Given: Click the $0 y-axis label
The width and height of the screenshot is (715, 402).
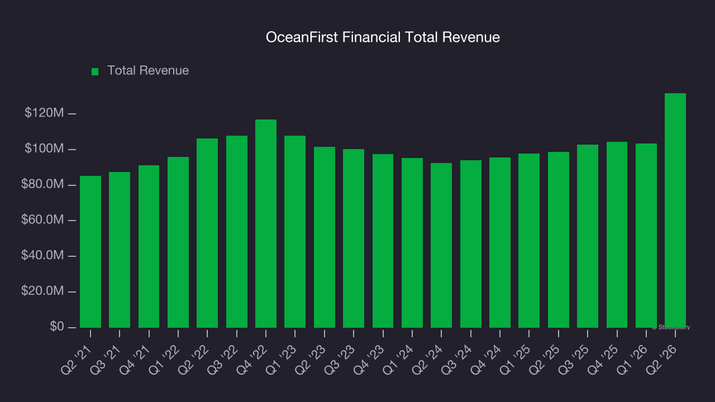Looking at the screenshot, I should click(56, 327).
